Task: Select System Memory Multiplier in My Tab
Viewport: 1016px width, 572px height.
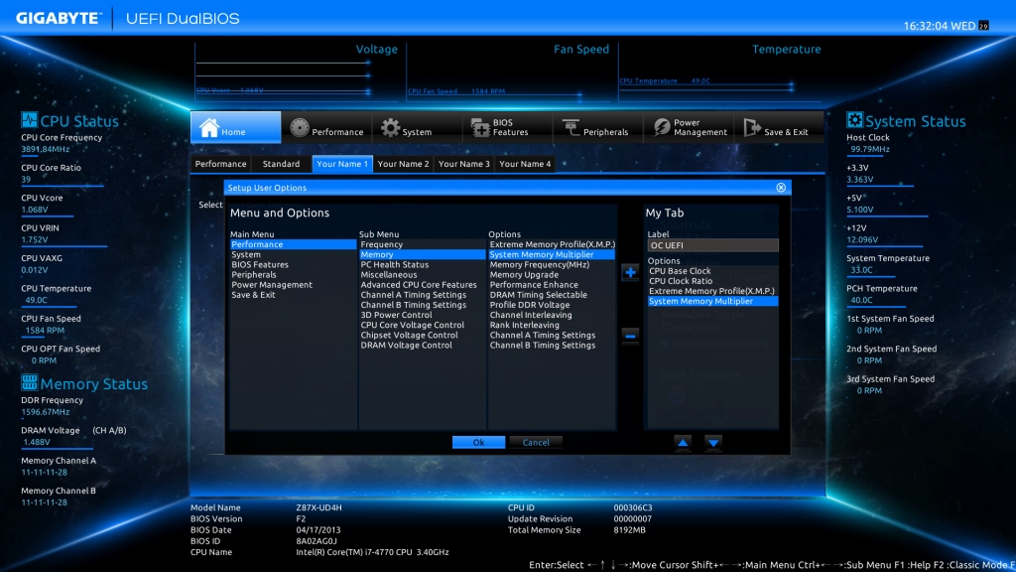Action: (712, 302)
